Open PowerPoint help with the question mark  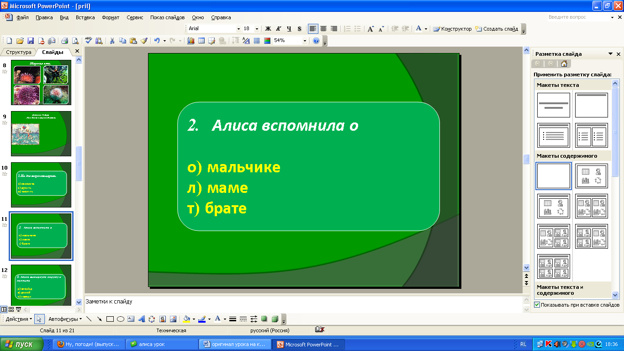pos(316,41)
